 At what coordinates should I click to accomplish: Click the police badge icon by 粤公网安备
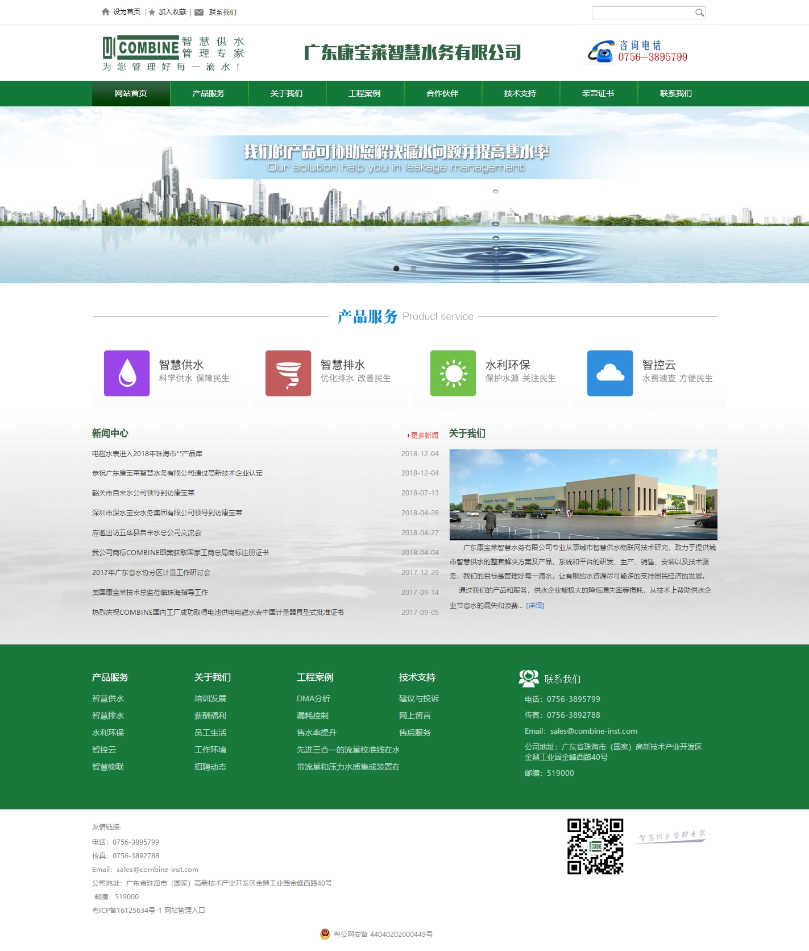coord(325,934)
